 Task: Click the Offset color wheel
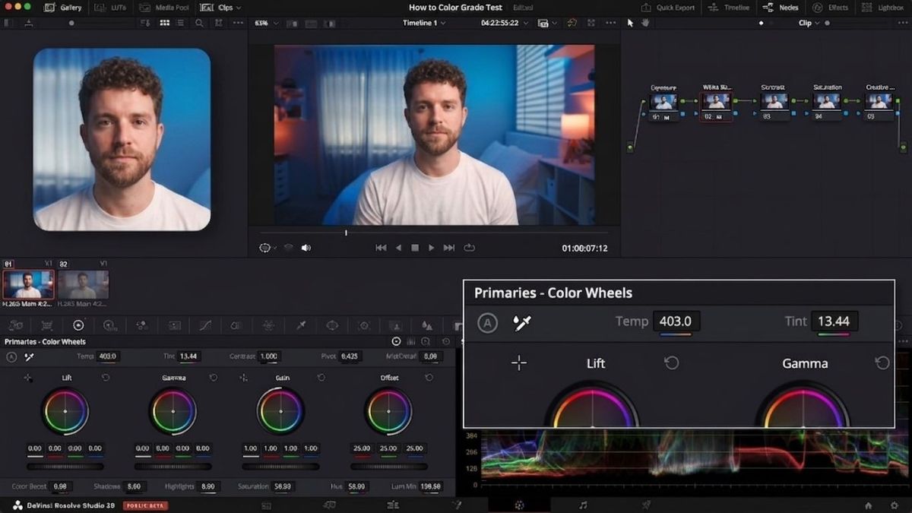[x=388, y=411]
